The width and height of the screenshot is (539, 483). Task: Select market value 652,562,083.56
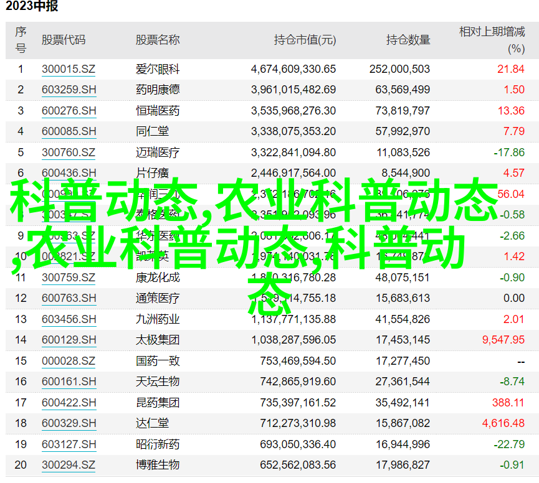(298, 465)
